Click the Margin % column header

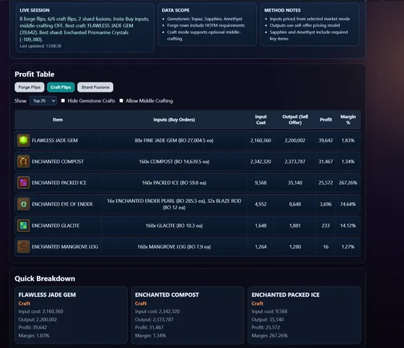click(x=348, y=120)
